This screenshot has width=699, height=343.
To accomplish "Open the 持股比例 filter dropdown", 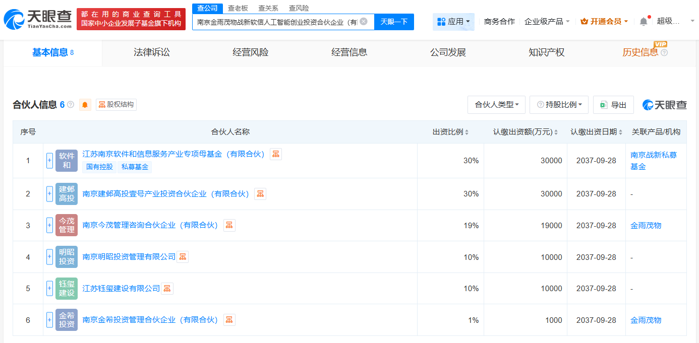I will pyautogui.click(x=559, y=104).
